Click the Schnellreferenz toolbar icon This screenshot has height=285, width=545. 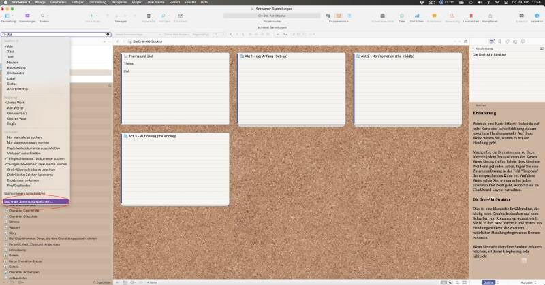pos(382,16)
